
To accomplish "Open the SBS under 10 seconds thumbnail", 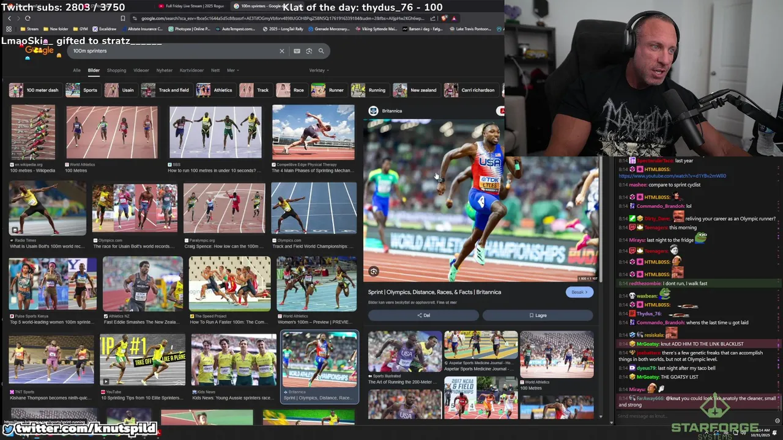I will pos(215,132).
